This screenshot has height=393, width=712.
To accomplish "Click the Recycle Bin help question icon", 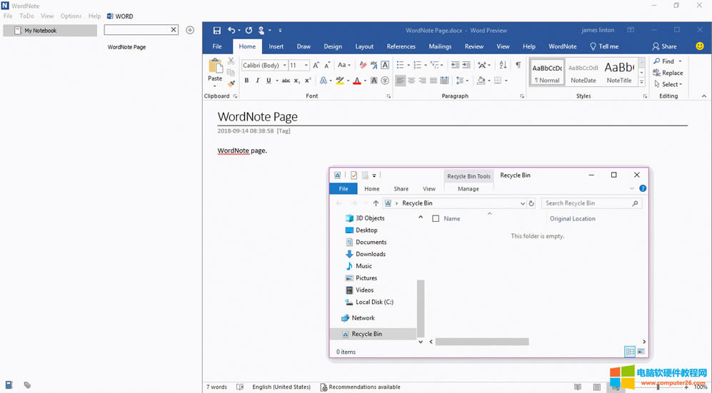I will click(643, 189).
